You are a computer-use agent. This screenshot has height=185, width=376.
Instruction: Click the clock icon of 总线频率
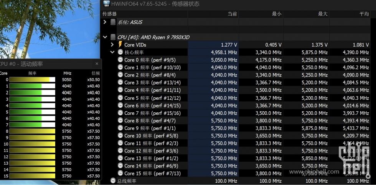[x=113, y=181]
